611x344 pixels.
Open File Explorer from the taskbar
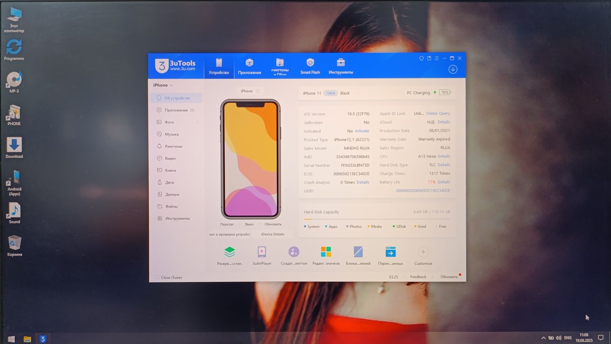coord(27,339)
